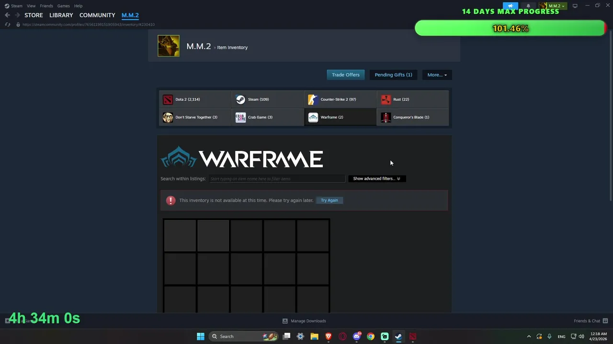Screen dimensions: 613x344
Task: Open the View menu
Action: [x=31, y=6]
